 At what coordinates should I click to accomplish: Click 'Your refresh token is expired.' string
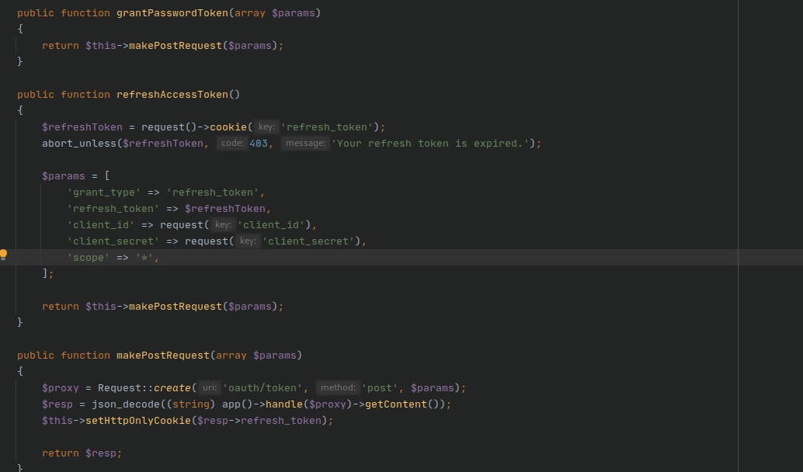point(429,144)
